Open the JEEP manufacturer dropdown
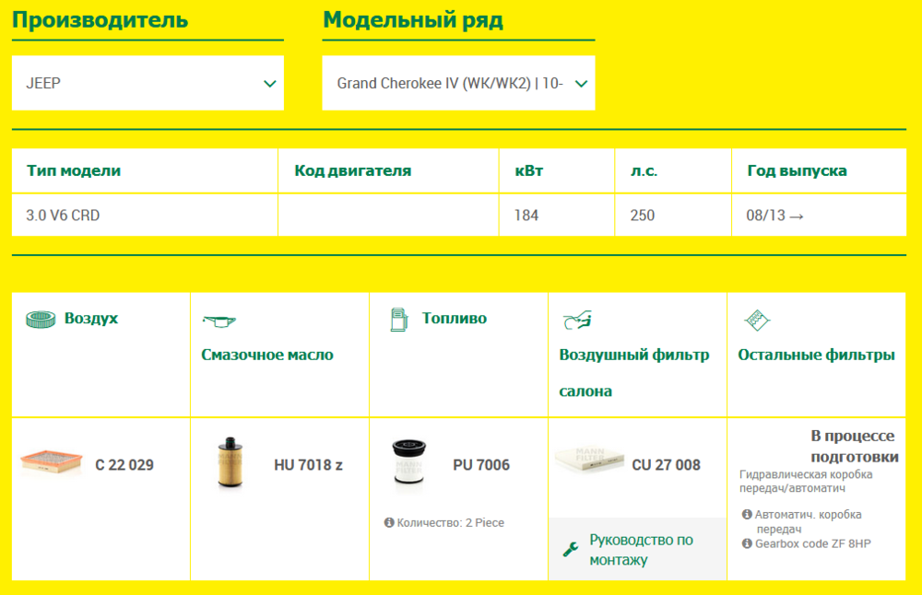922x595 pixels. click(148, 83)
